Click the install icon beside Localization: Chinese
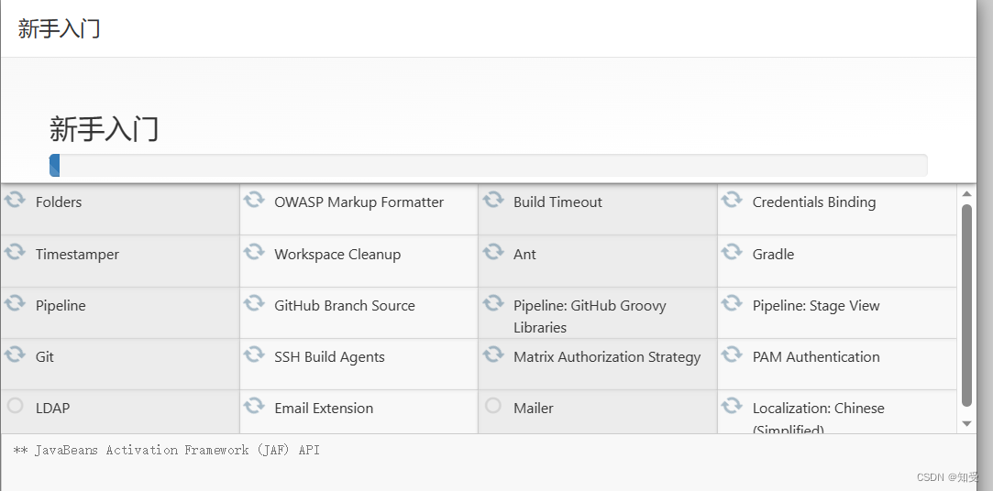The height and width of the screenshot is (491, 993). point(732,406)
